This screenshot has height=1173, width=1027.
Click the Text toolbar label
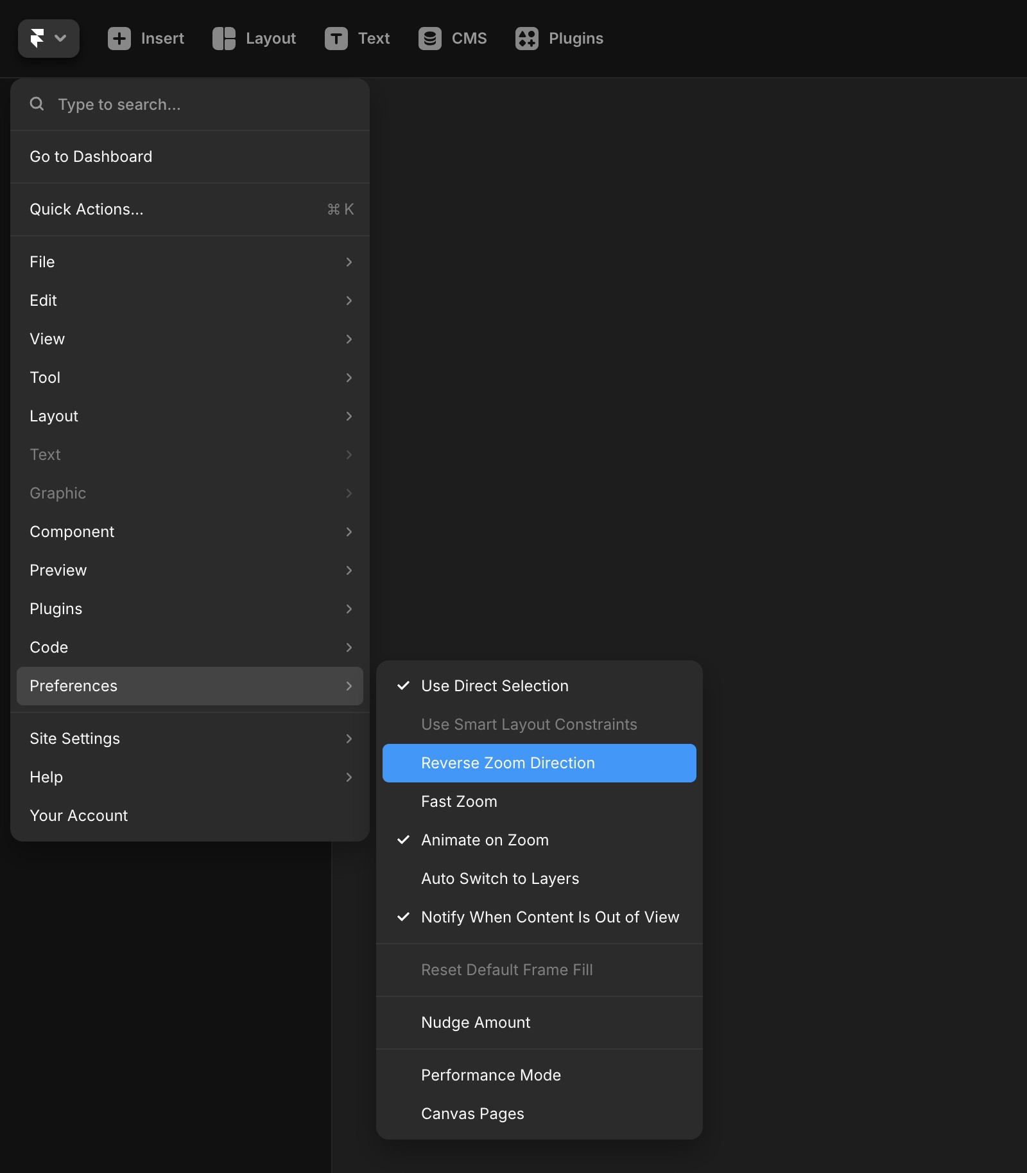pyautogui.click(x=374, y=39)
